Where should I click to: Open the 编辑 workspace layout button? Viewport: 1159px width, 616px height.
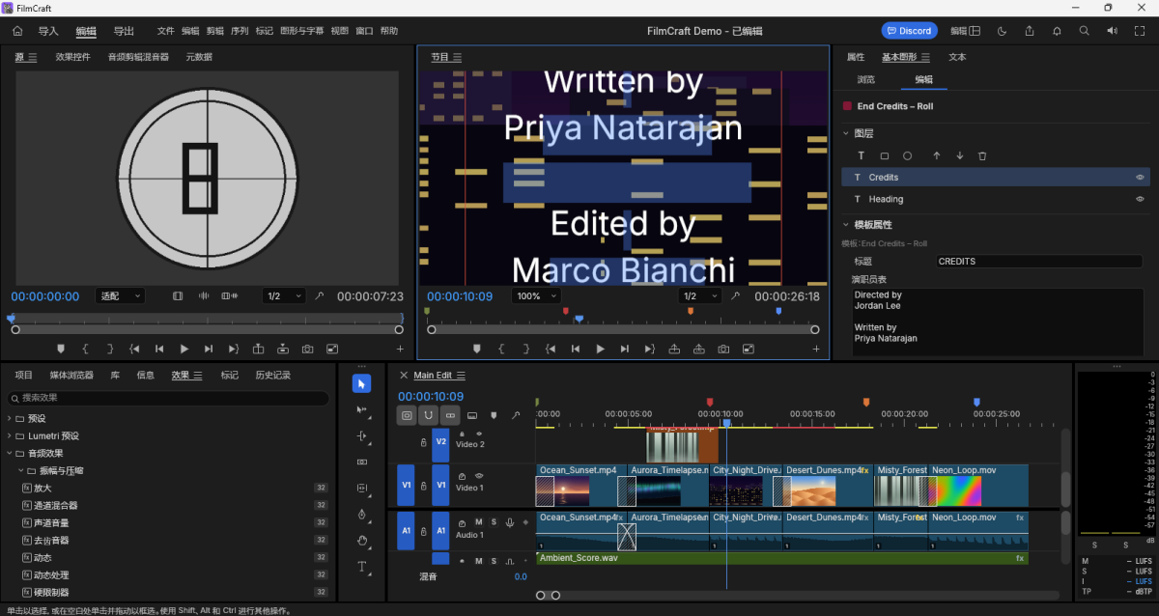coord(966,31)
